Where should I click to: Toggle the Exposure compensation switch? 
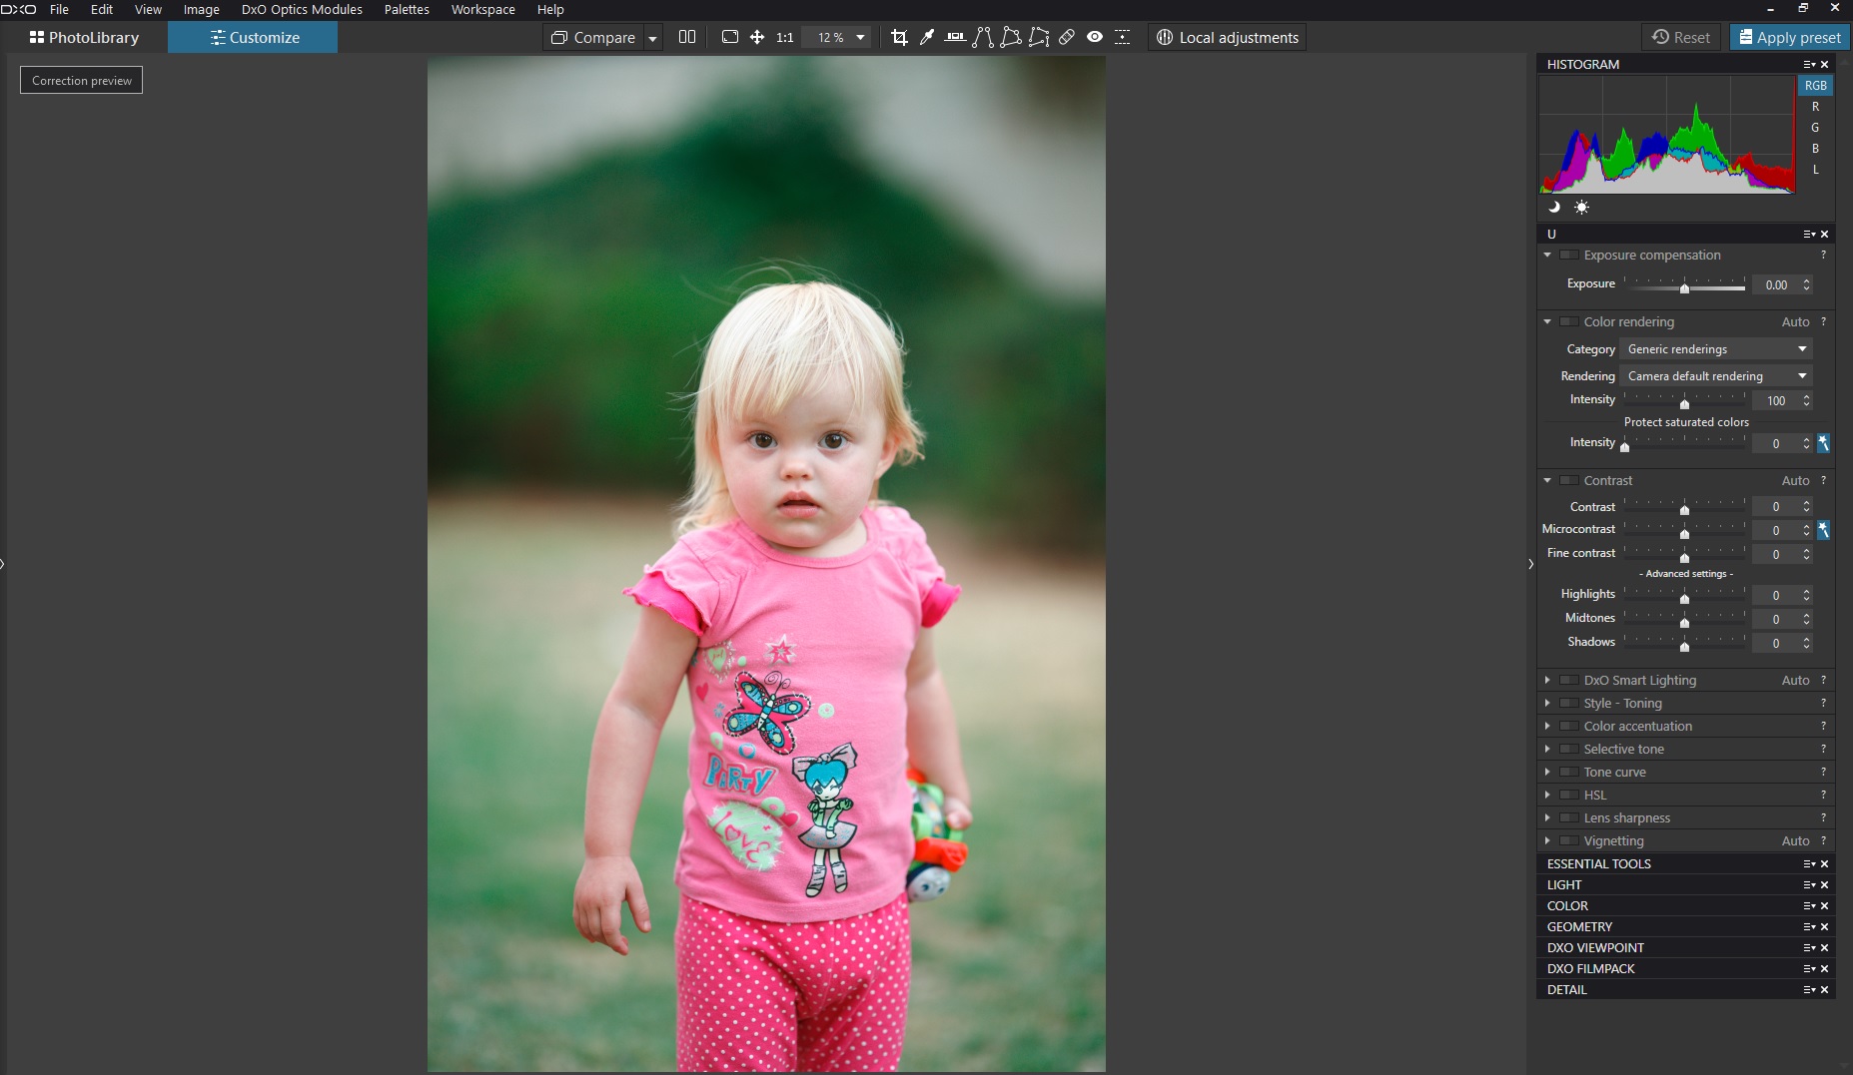pyautogui.click(x=1569, y=256)
